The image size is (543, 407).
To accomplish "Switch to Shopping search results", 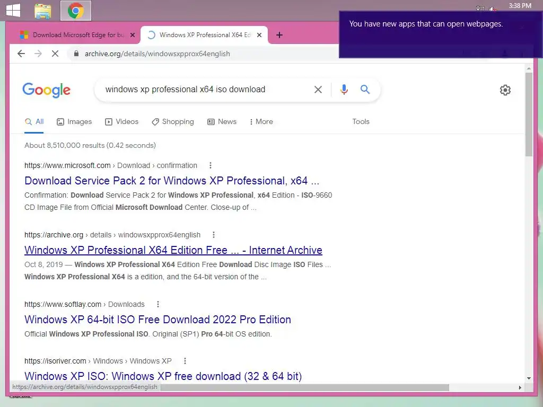I will (173, 121).
